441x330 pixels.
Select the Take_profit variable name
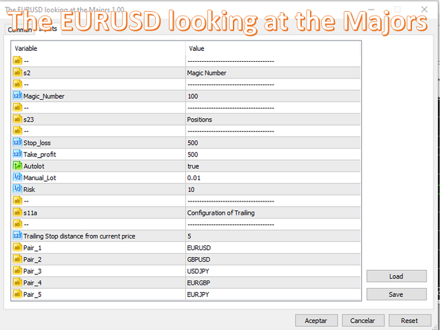(x=40, y=155)
